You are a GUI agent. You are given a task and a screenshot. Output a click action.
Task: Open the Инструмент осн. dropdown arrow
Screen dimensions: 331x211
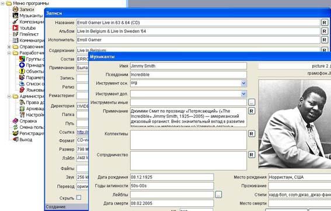243,83
